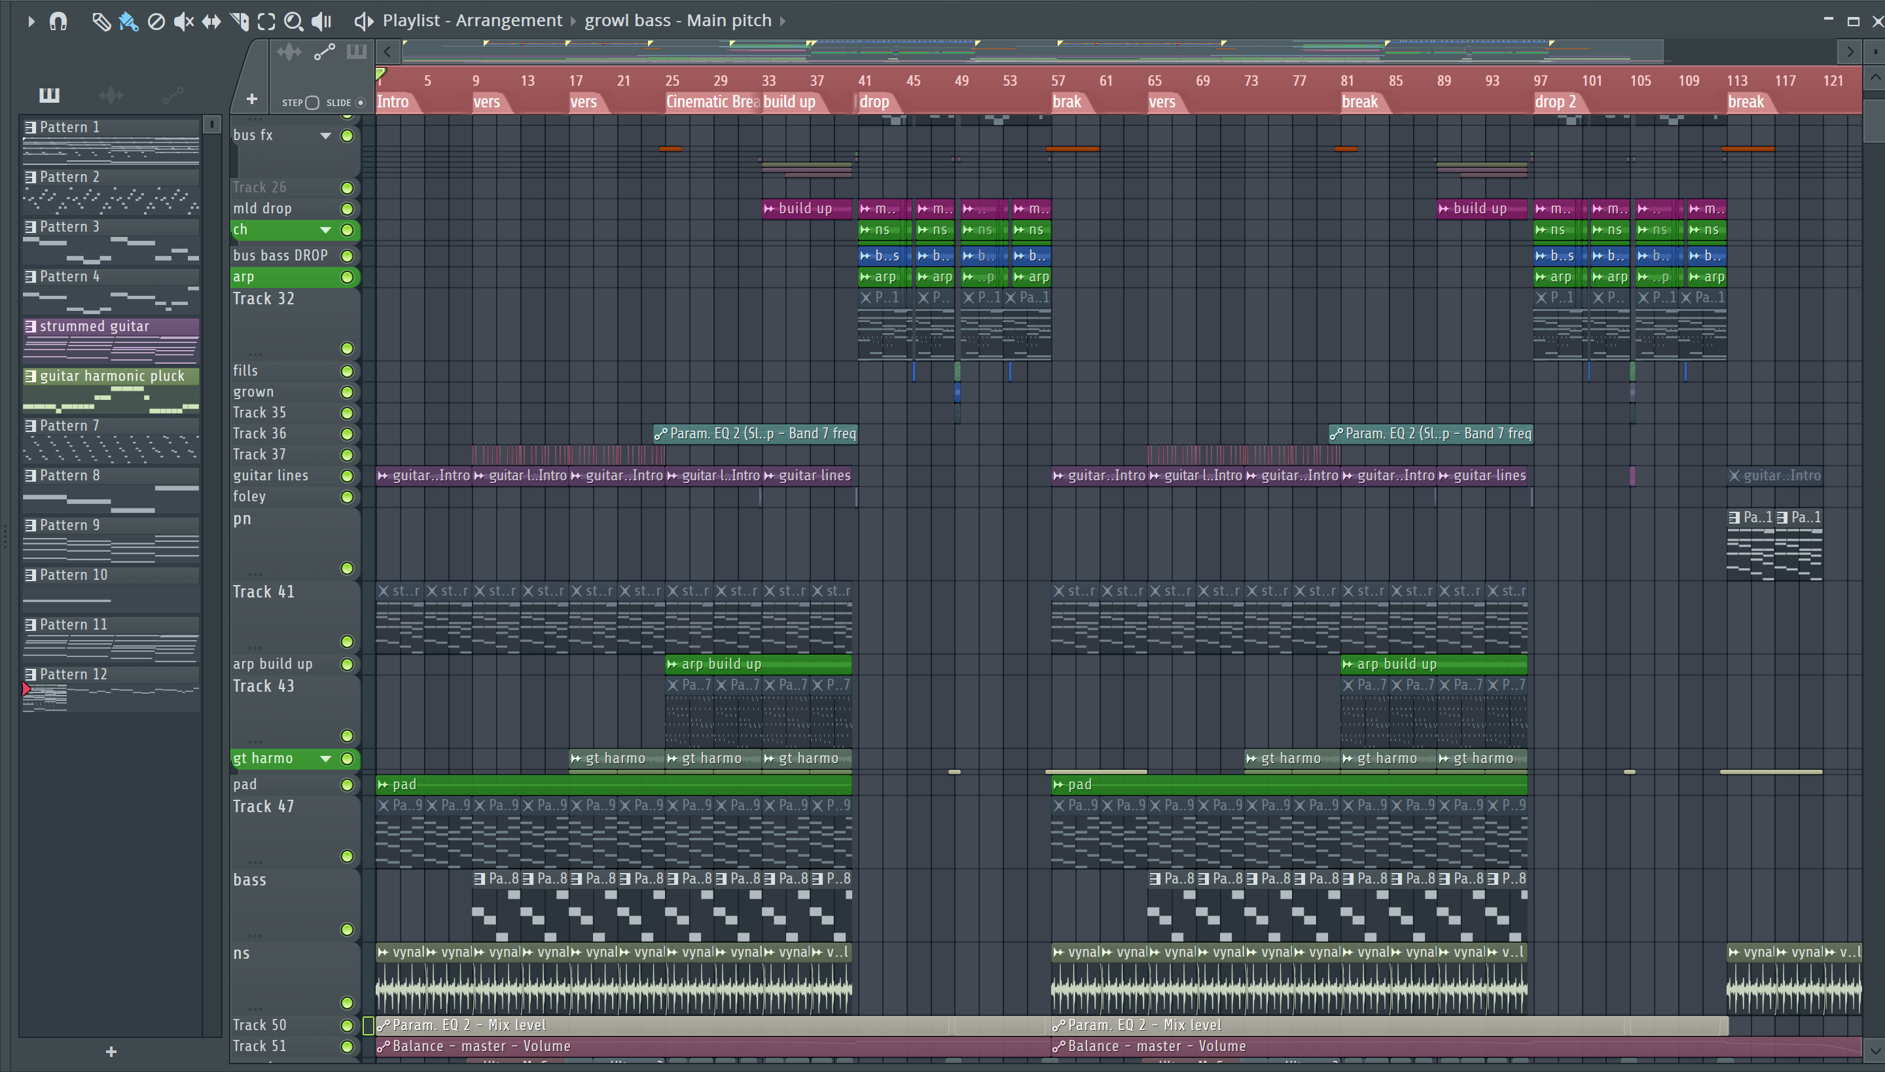1885x1072 pixels.
Task: Toggle the STEP checkbox
Action: (x=312, y=102)
